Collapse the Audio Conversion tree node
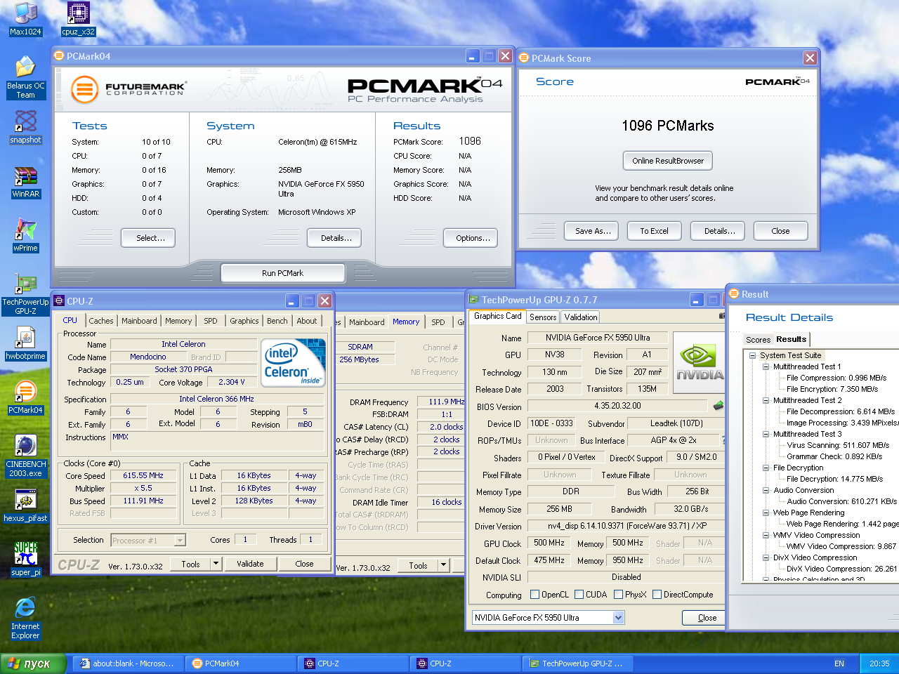 (766, 490)
